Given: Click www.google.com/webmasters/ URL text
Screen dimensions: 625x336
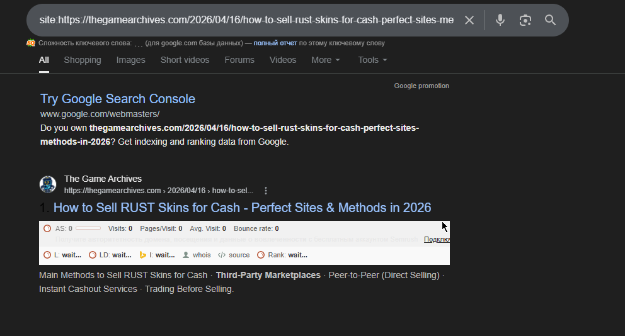Looking at the screenshot, I should 100,115.
